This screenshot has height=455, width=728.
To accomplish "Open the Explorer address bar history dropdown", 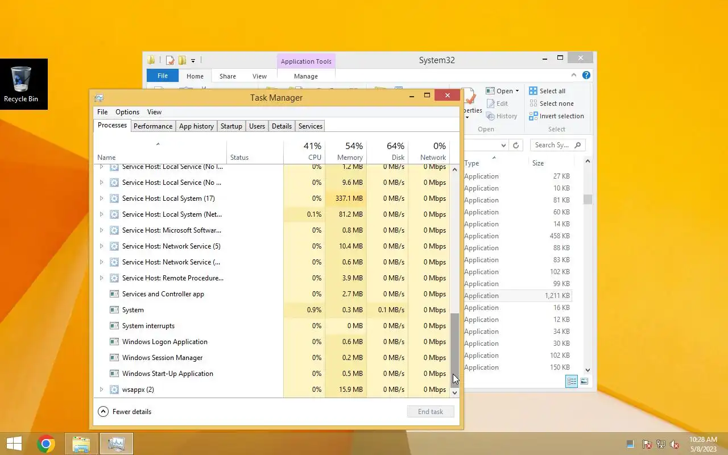I will [x=503, y=145].
